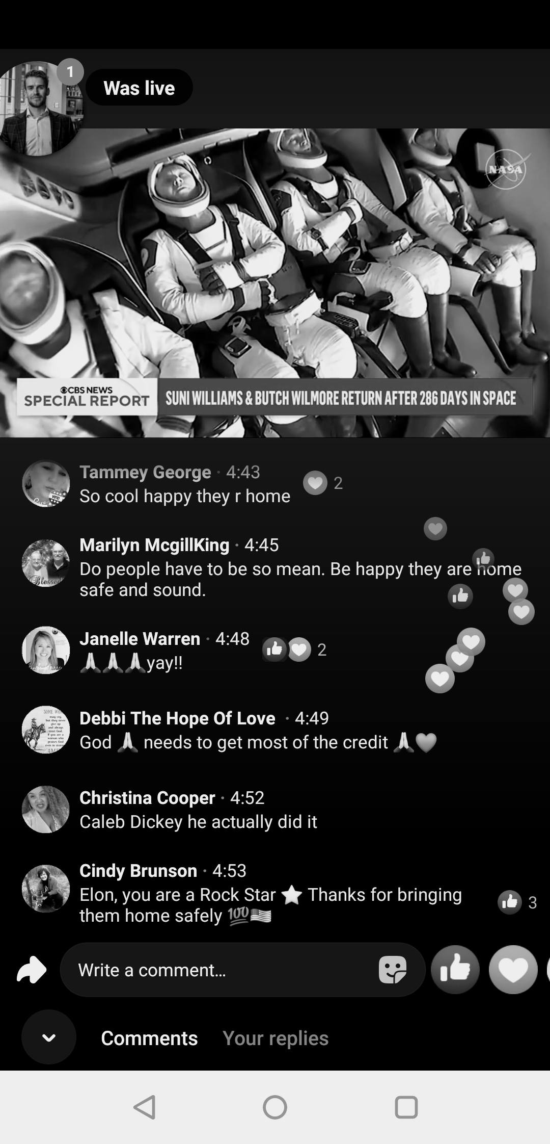
Task: Collapse comments with the down chevron
Action: click(x=49, y=1037)
